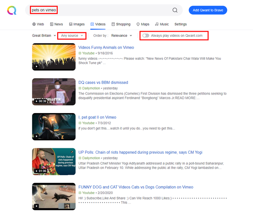Switch to the Web tab
Image resolution: width=253 pixels, height=215 pixels.
[x=38, y=24]
